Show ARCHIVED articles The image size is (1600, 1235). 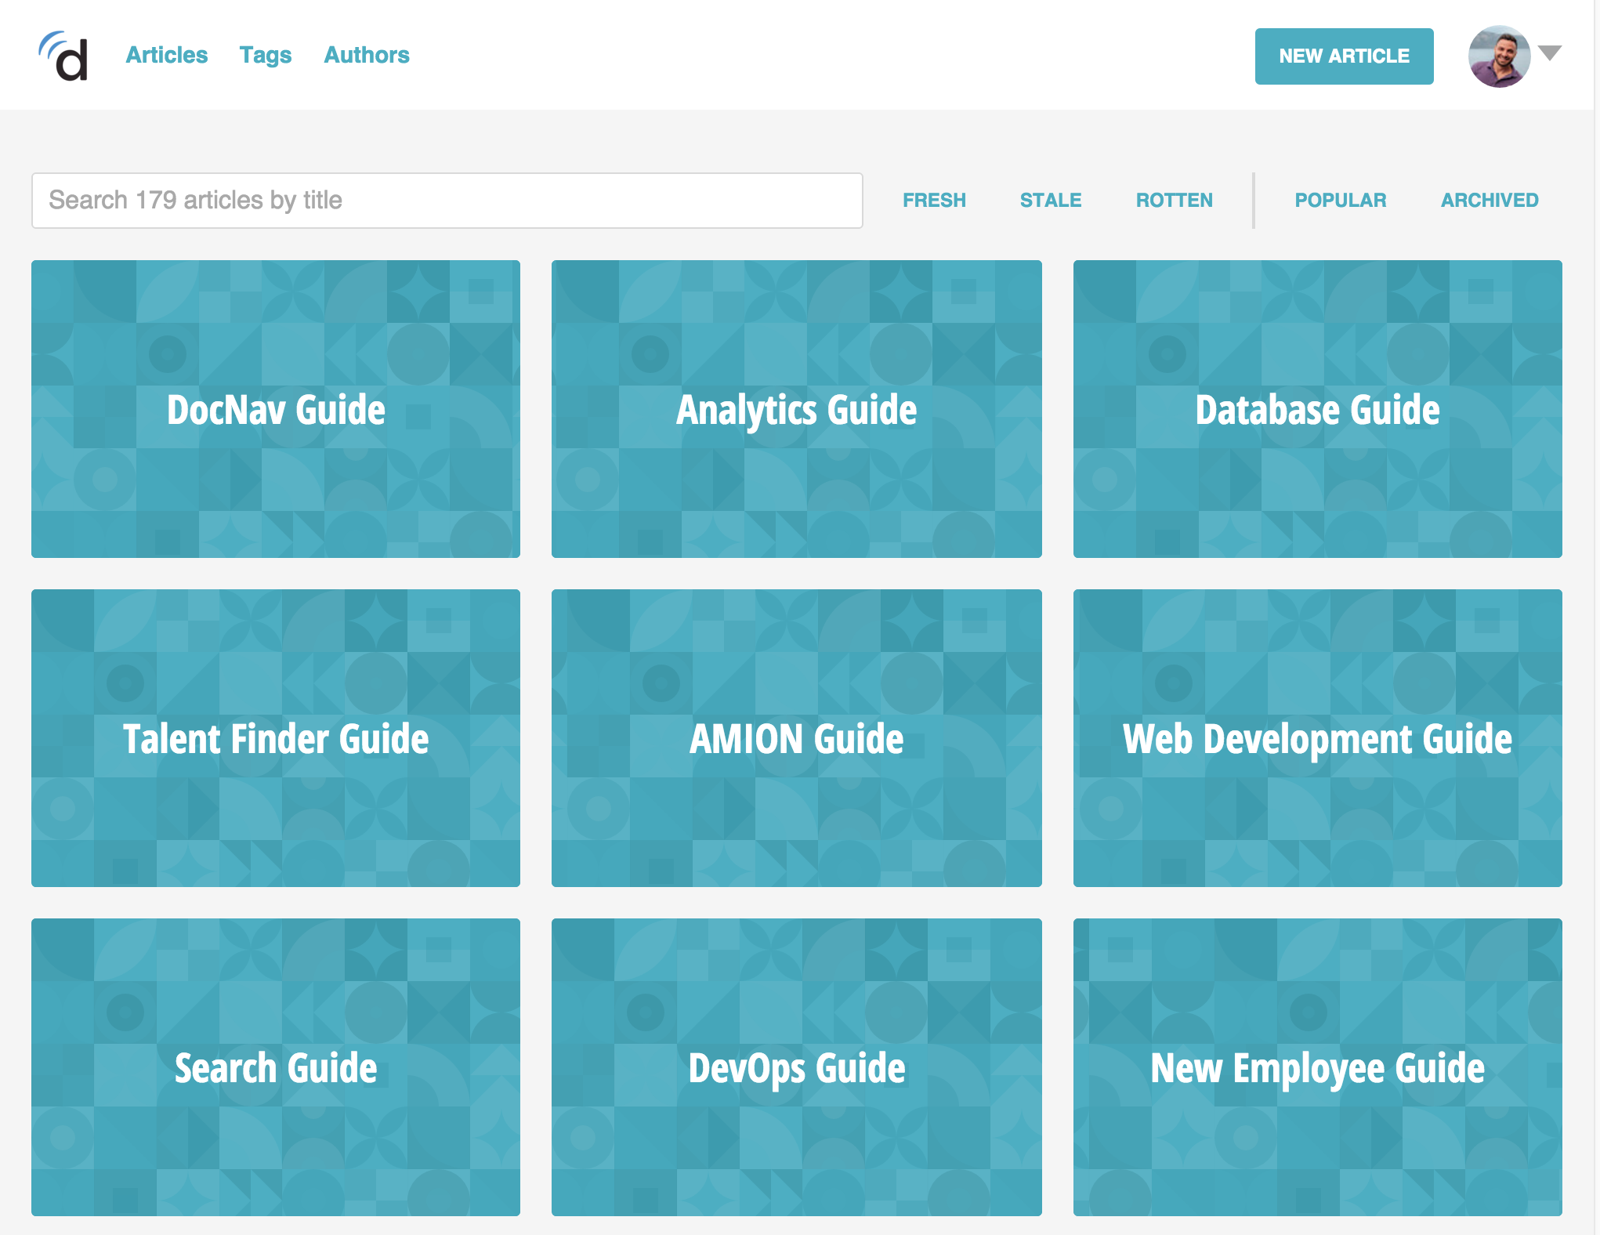(1490, 201)
